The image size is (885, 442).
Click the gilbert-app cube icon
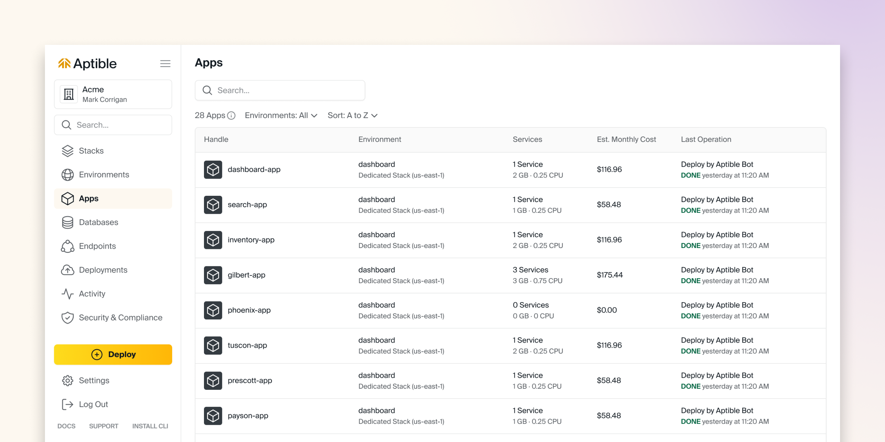[213, 275]
